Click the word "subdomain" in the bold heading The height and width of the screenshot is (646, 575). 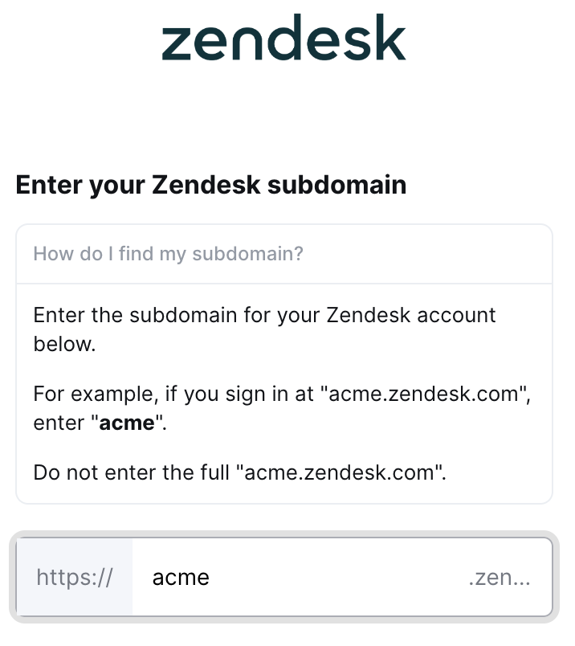coord(337,186)
